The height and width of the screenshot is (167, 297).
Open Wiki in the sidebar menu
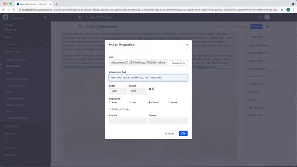[x=8, y=111]
